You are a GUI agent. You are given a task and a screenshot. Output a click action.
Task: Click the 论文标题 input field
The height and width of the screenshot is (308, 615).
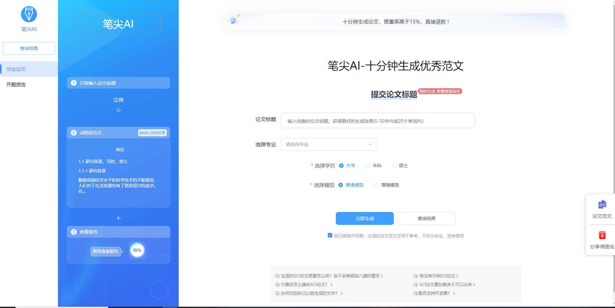click(377, 120)
